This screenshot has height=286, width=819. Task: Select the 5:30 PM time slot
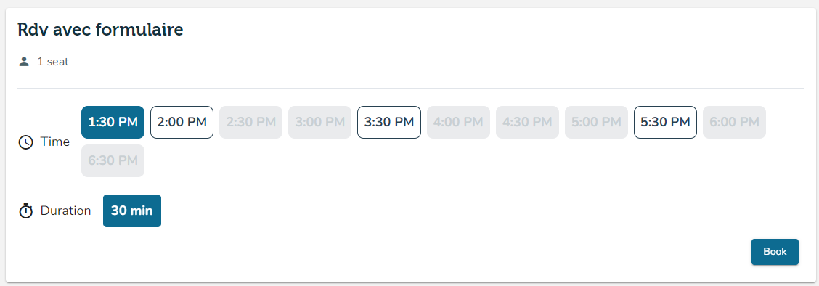[x=665, y=122]
